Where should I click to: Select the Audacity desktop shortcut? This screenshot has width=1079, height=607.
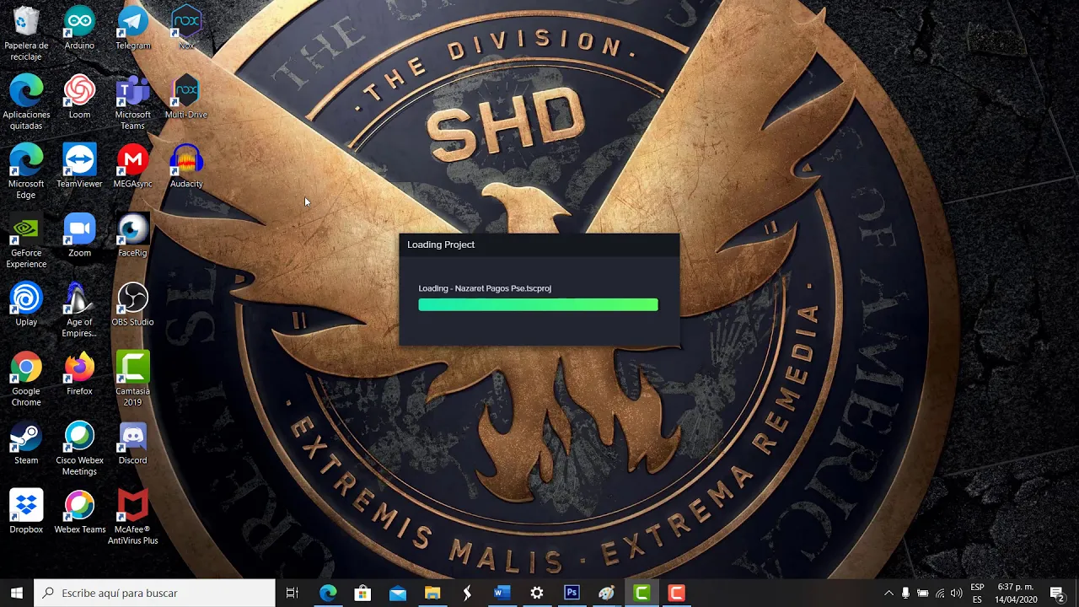tap(186, 166)
